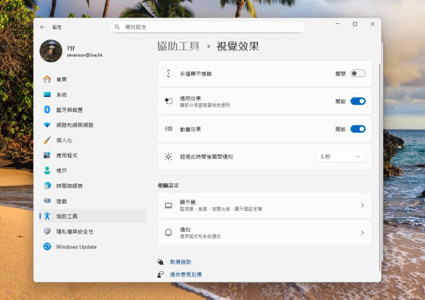Viewport: 425px width, 300px height.
Task: Click the 超過此時間後關閉通知 sun icon
Action: 169,156
